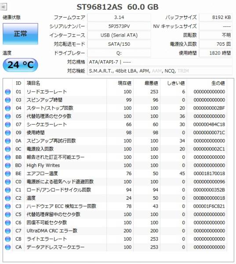
Task: Click raw value 000B00000018
Action: click(209, 198)
